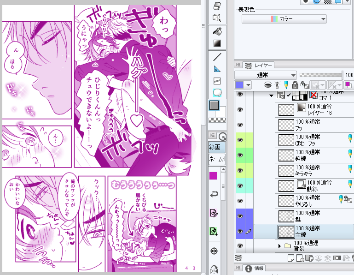Click the main drawing color swatch
The height and width of the screenshot is (275, 354).
tap(214, 105)
